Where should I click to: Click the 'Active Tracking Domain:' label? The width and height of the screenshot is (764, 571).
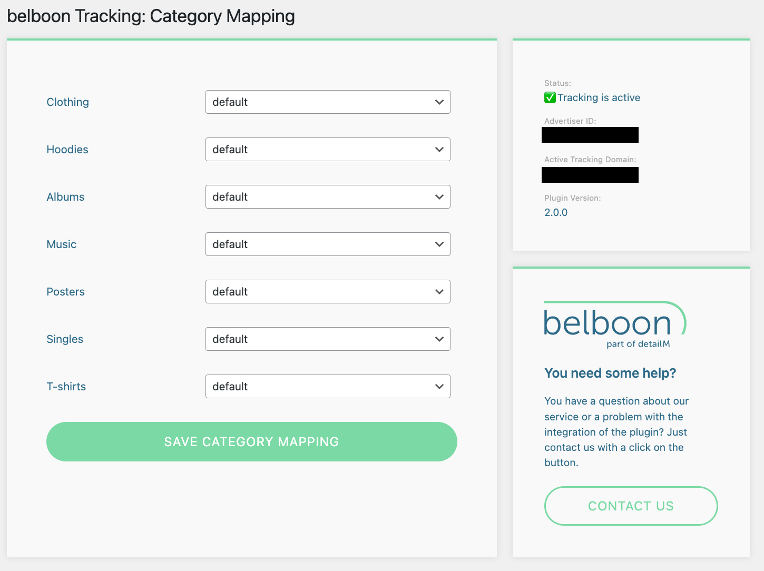pos(590,160)
